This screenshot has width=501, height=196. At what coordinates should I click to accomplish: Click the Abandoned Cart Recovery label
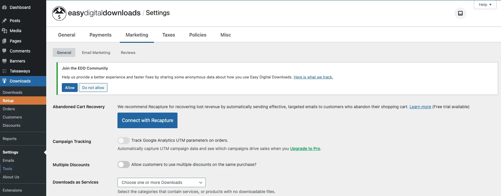79,107
